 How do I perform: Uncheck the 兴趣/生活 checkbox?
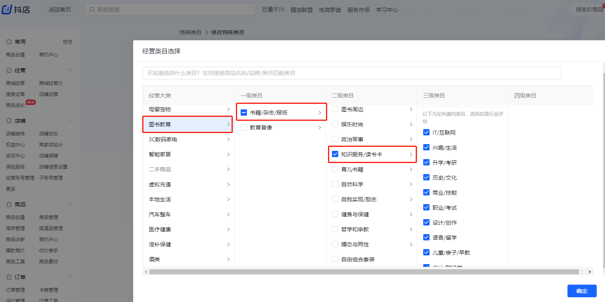[x=426, y=148]
